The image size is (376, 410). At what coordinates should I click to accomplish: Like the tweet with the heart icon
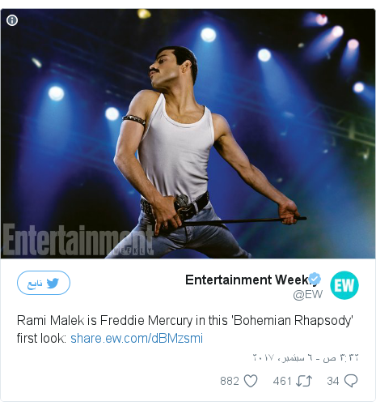coord(251,381)
